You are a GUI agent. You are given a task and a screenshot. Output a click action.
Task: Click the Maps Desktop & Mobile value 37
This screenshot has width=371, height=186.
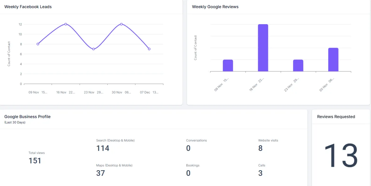click(x=101, y=173)
